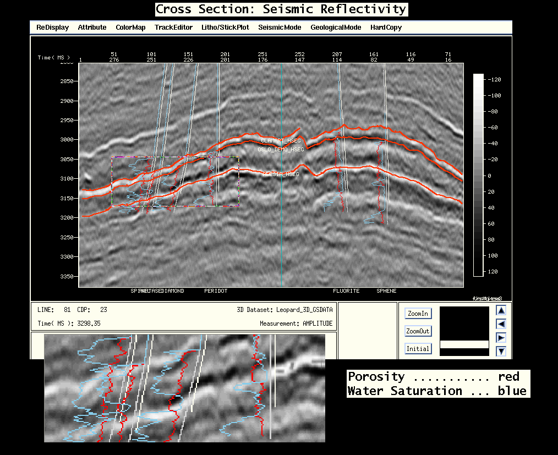This screenshot has width=558, height=455.
Task: Click the pan right arrow button
Action: point(501,337)
